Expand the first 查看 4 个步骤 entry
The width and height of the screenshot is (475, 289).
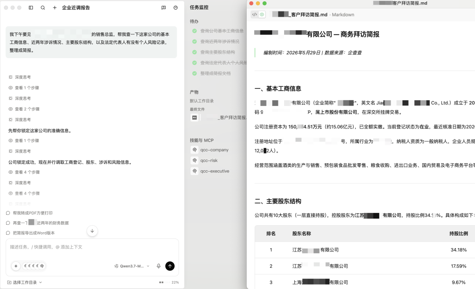pyautogui.click(x=24, y=172)
